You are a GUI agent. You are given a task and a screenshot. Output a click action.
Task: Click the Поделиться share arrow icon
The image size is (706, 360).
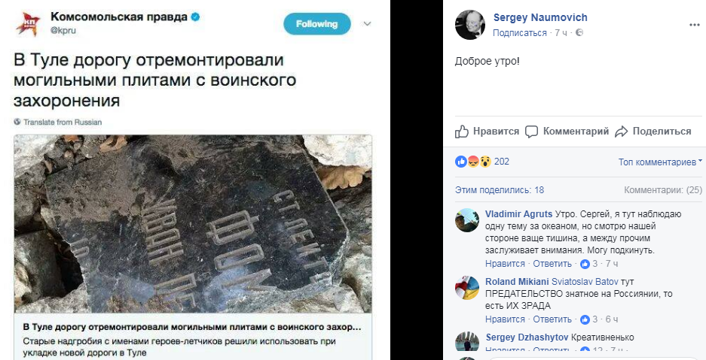(622, 132)
